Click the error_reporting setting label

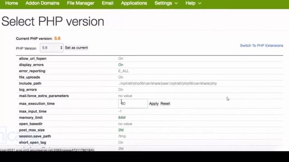tap(32, 71)
